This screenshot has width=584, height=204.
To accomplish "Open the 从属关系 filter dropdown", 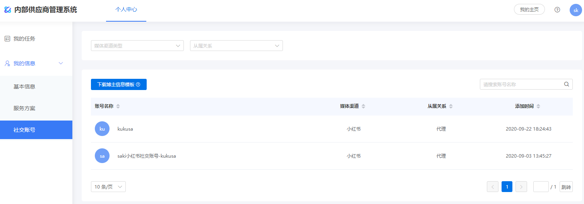I will coord(236,46).
